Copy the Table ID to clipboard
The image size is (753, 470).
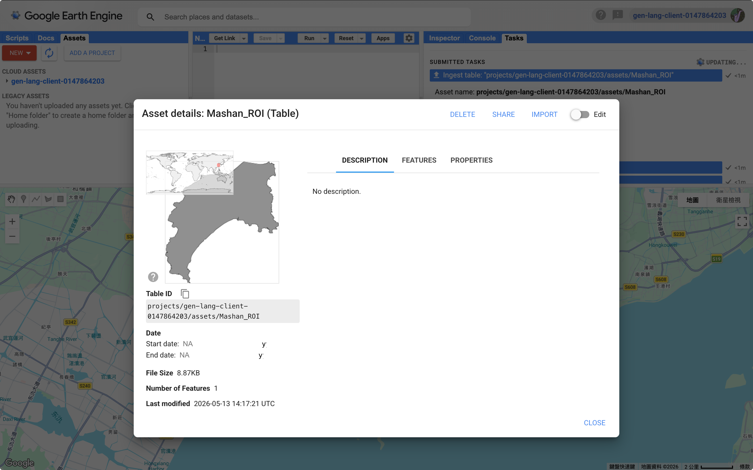pos(185,294)
